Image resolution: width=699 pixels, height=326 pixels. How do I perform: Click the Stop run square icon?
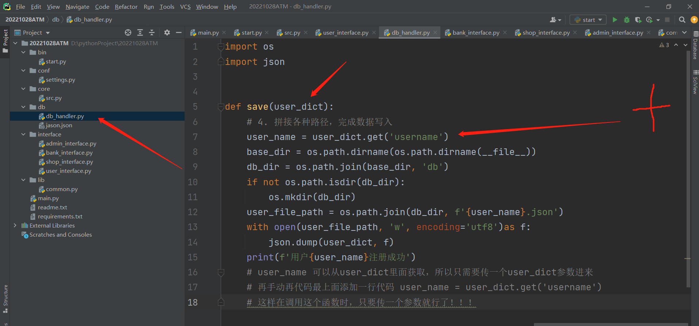pyautogui.click(x=667, y=20)
